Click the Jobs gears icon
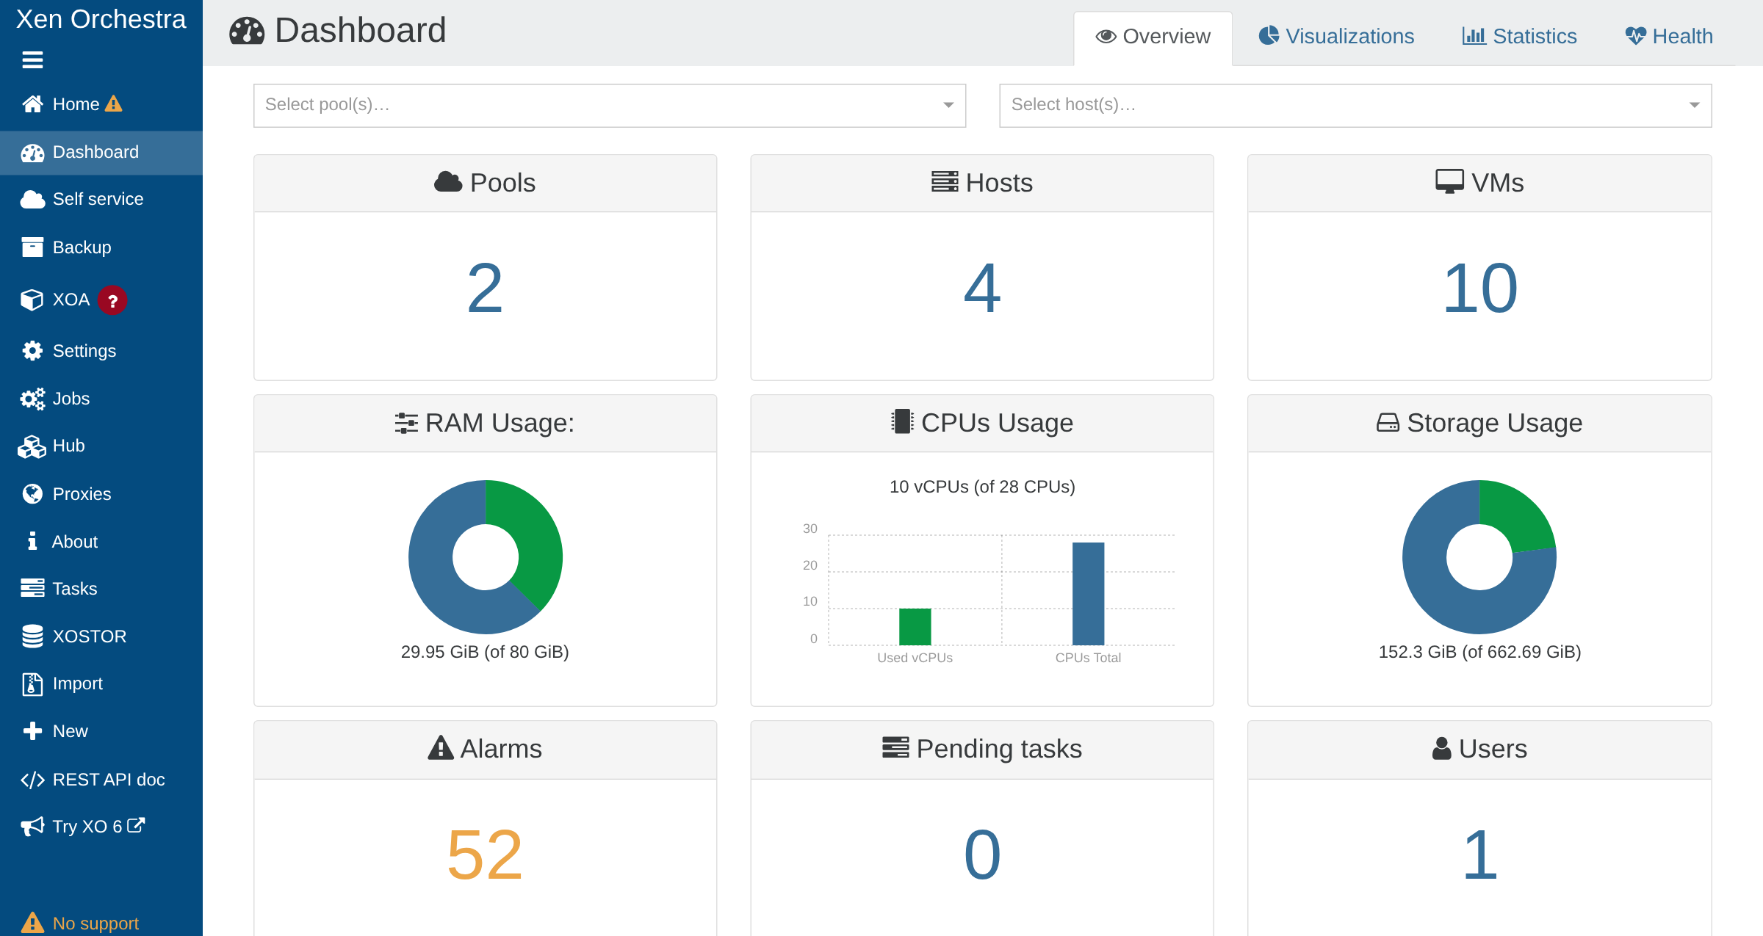The image size is (1763, 936). click(x=32, y=399)
